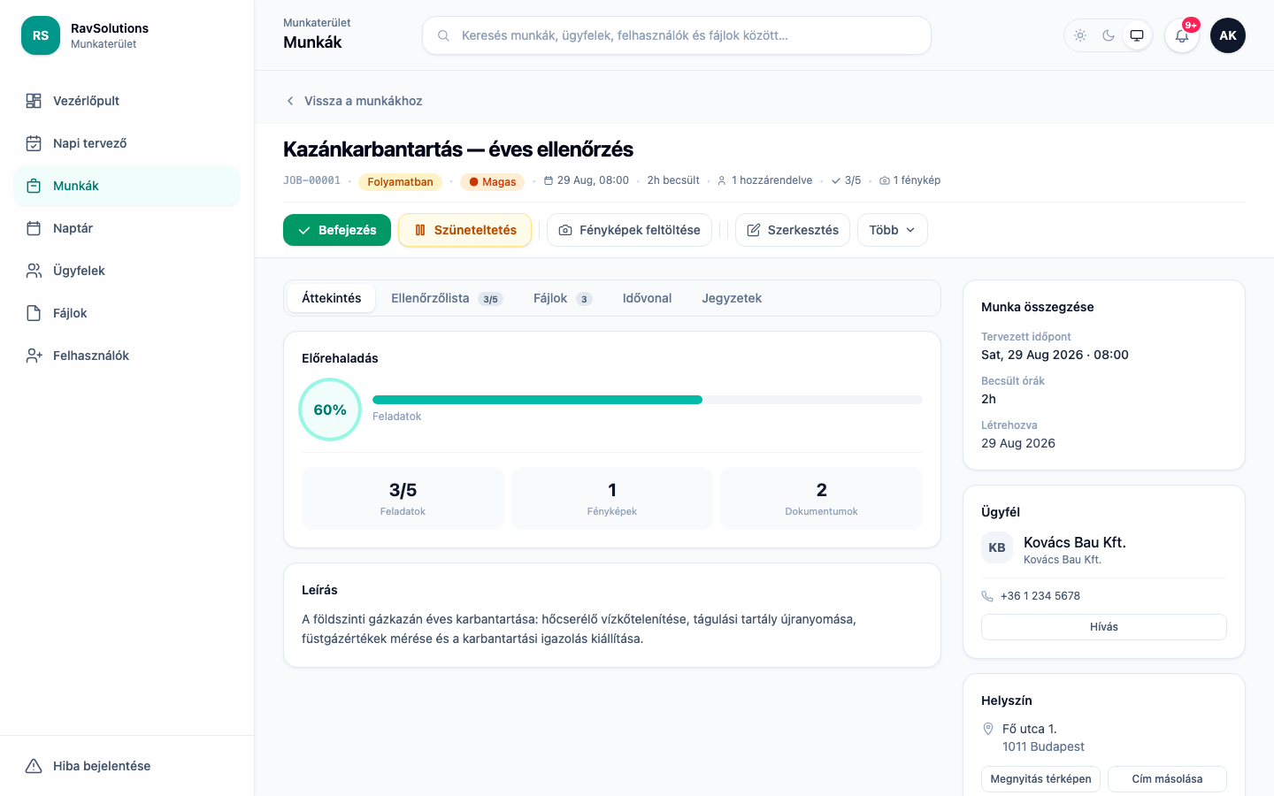Click the search magnifier icon
Screen dimensions: 1274x796
pyautogui.click(x=443, y=35)
